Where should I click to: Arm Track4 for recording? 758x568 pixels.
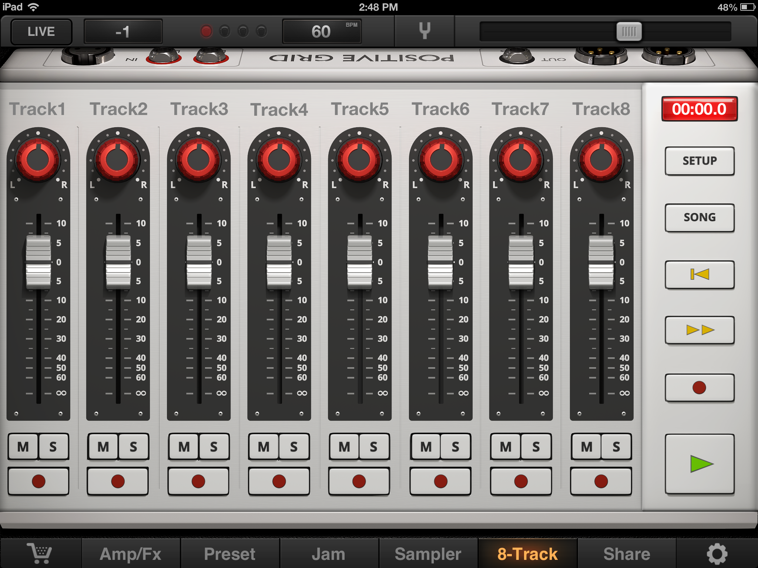click(279, 481)
